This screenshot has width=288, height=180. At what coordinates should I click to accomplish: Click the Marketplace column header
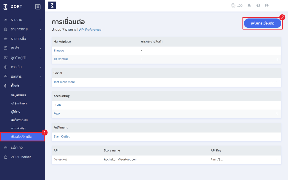click(x=62, y=42)
